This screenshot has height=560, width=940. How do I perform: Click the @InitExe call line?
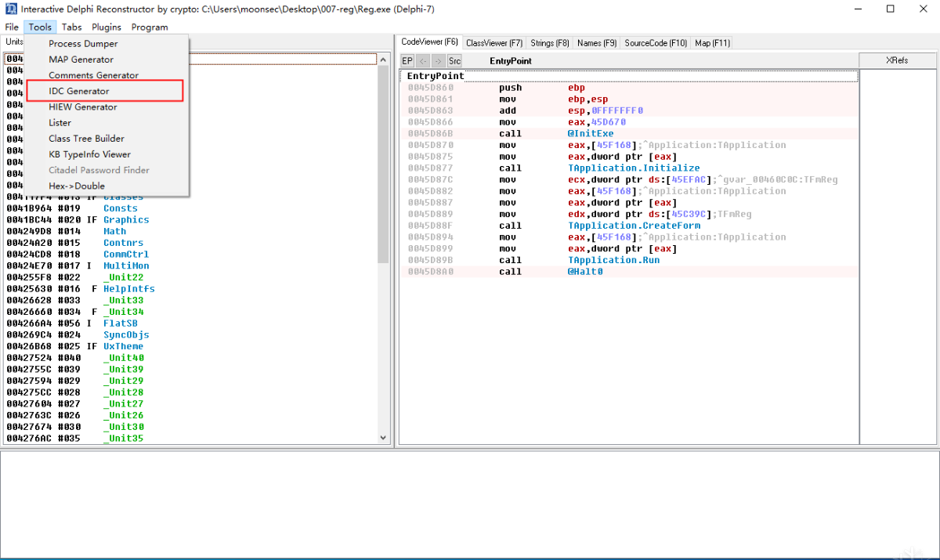point(630,133)
